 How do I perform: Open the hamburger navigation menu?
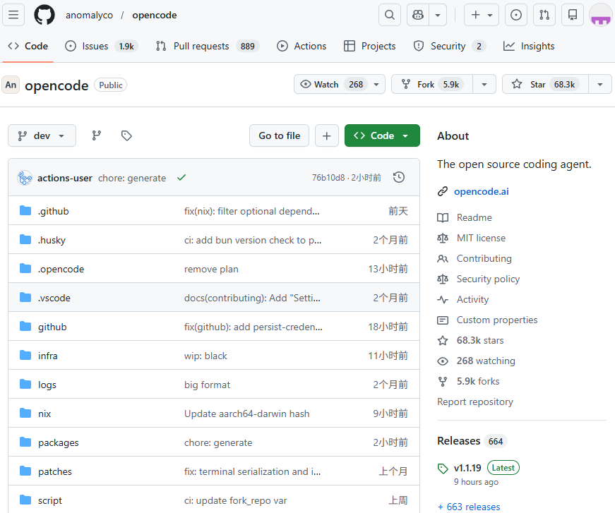tap(15, 15)
